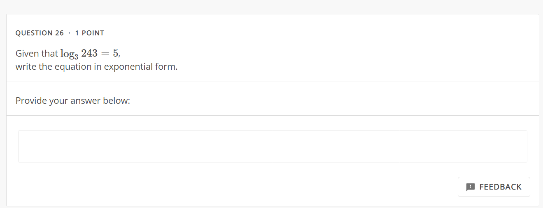The width and height of the screenshot is (543, 208).
Task: Click the 'Provide your answer below:' prompt
Action: [x=73, y=101]
